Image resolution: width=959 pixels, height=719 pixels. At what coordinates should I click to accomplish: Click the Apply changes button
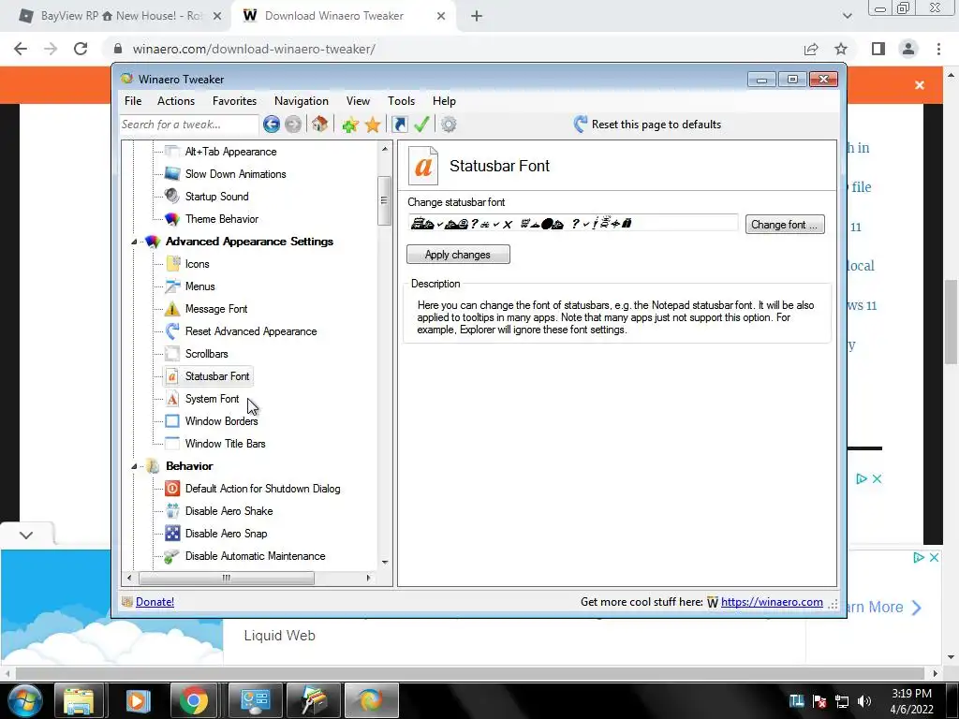pos(458,255)
